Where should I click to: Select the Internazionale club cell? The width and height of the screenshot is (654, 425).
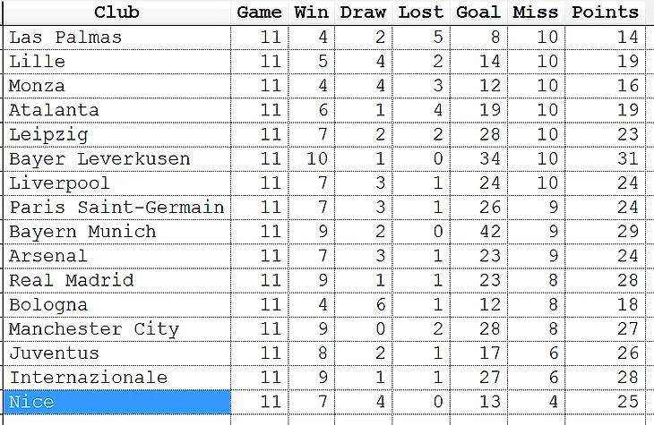pyautogui.click(x=116, y=378)
